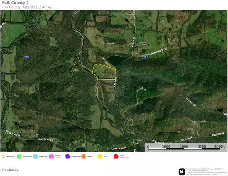Click the light blue State Land swatch
Viewport: 228px width, 176px height.
point(35,157)
